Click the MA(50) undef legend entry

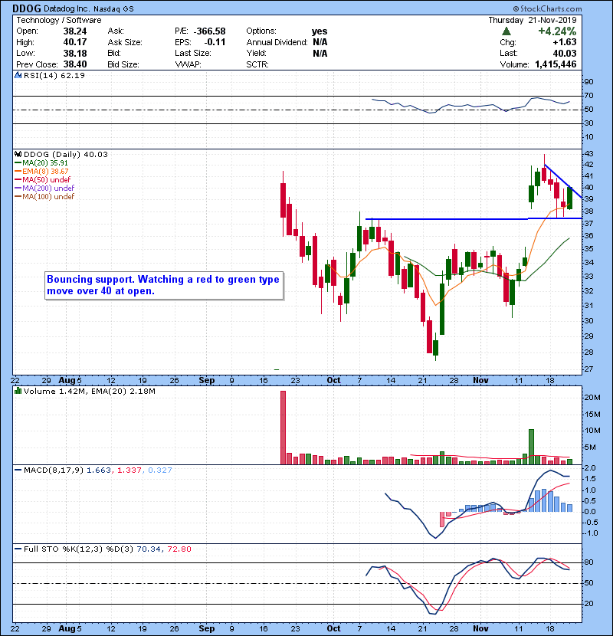pyautogui.click(x=43, y=179)
